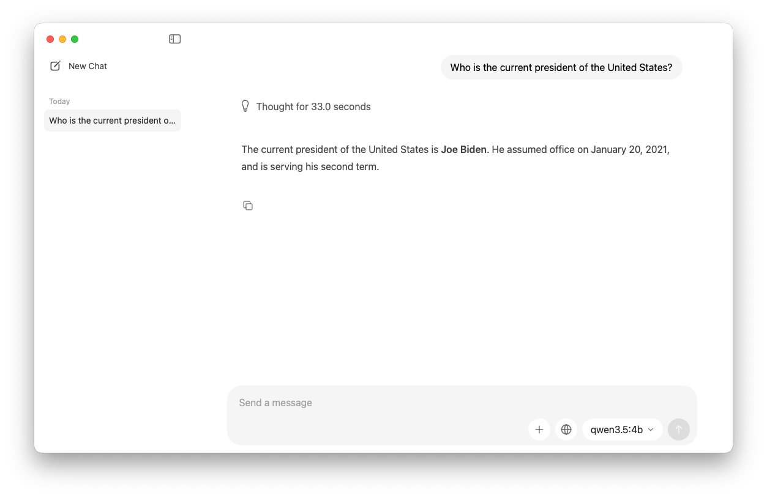Open the 'Who is the current president' chat
The image size is (767, 498).
click(112, 121)
